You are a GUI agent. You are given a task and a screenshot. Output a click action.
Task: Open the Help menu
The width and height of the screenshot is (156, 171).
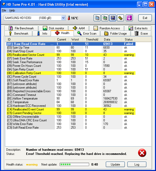pos(12,10)
